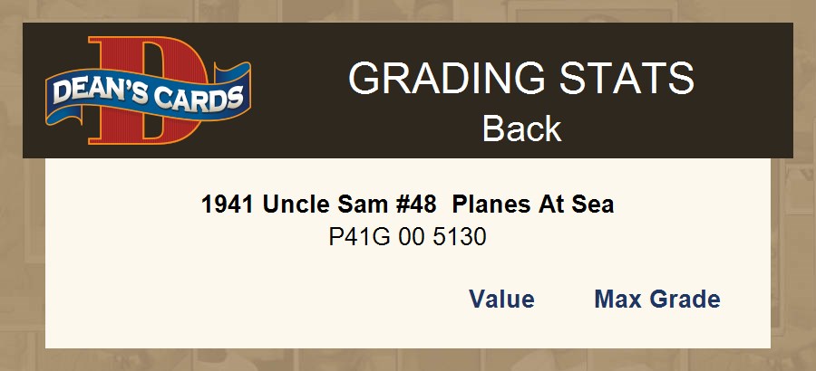Click the word GRADING in the header
Viewport: 816px width, 371px height.
pos(439,80)
